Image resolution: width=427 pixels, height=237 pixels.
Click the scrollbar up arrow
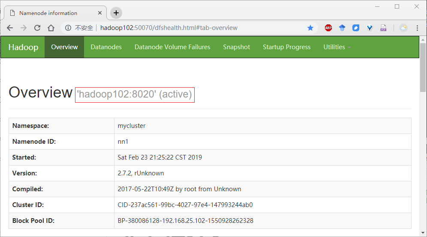coord(423,40)
